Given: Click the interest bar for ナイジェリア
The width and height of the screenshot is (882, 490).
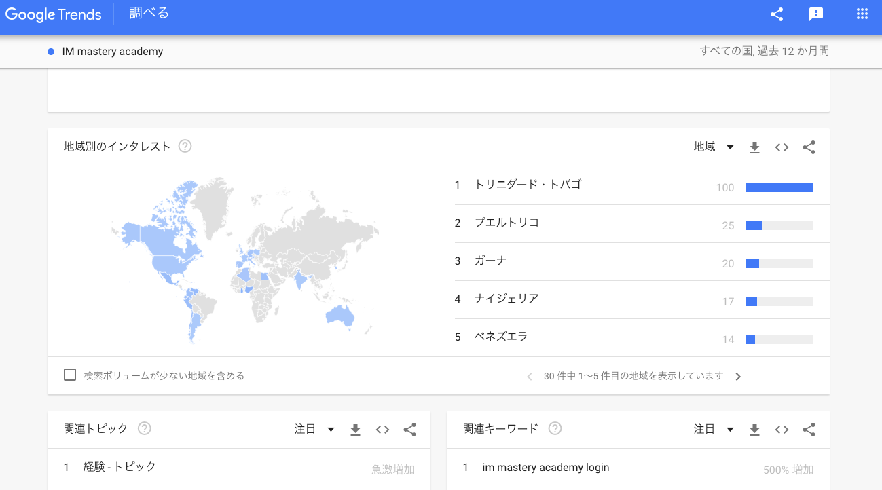Looking at the screenshot, I should point(779,301).
